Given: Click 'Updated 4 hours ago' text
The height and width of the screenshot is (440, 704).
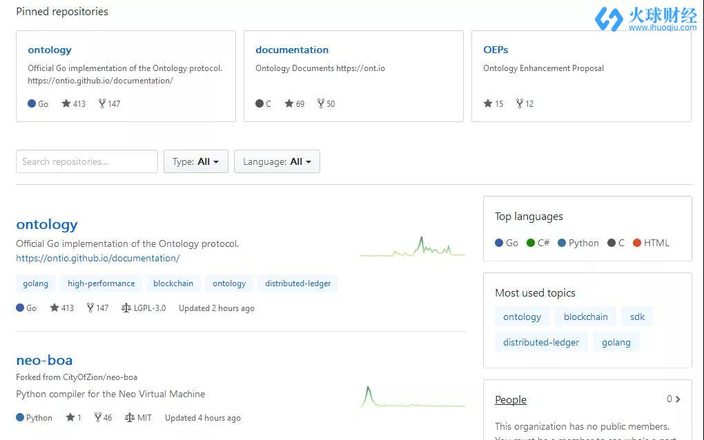Looking at the screenshot, I should point(203,418).
